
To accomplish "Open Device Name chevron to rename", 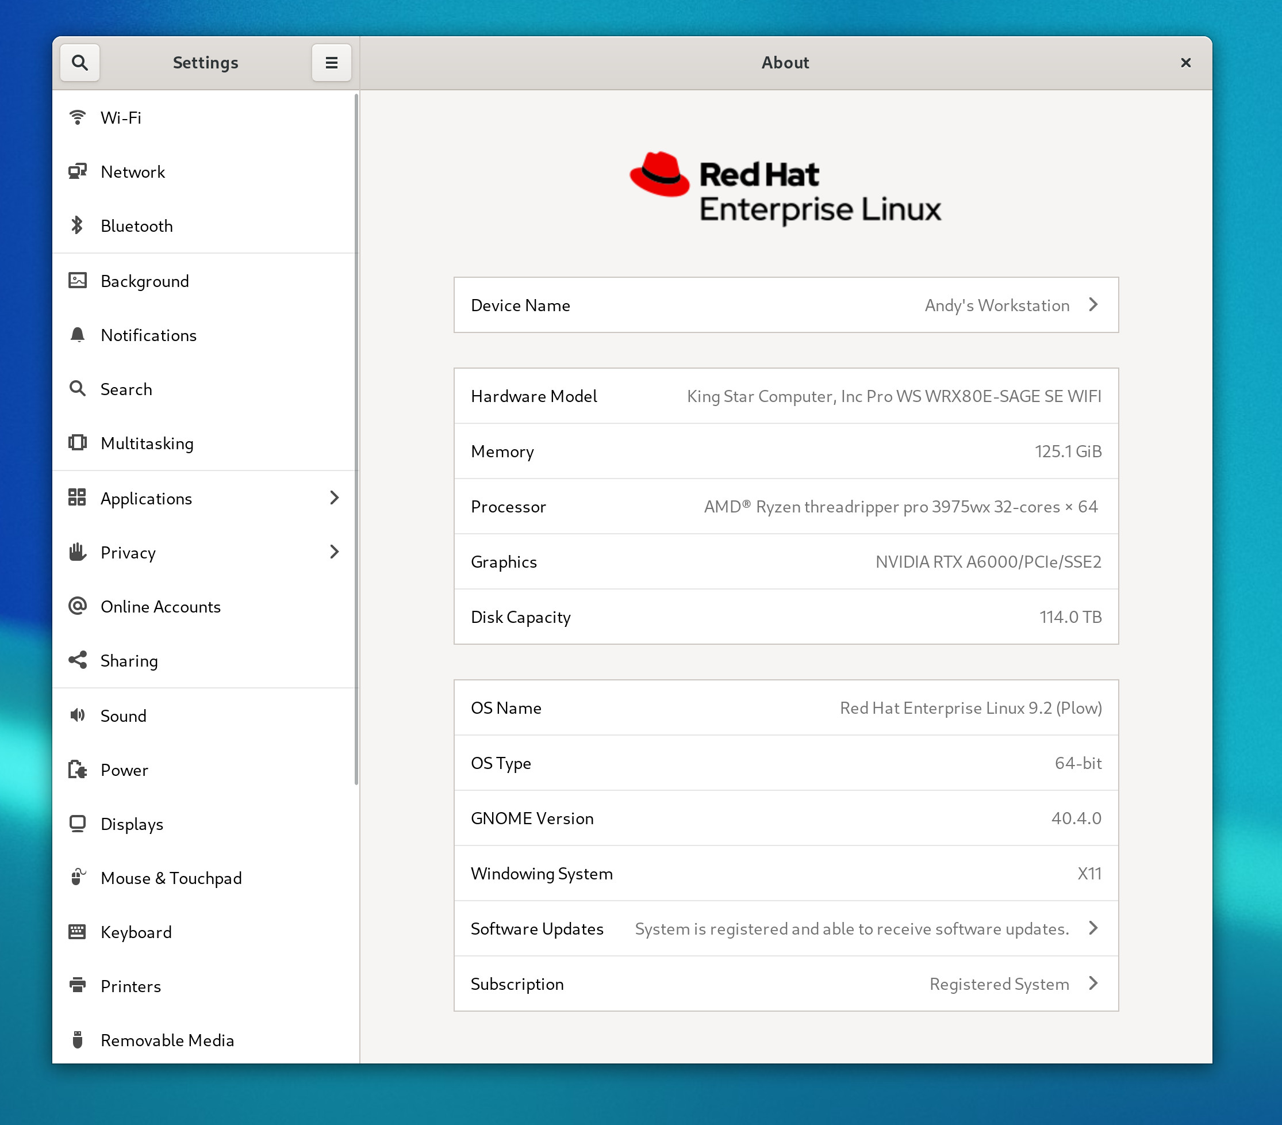I will click(x=1093, y=304).
